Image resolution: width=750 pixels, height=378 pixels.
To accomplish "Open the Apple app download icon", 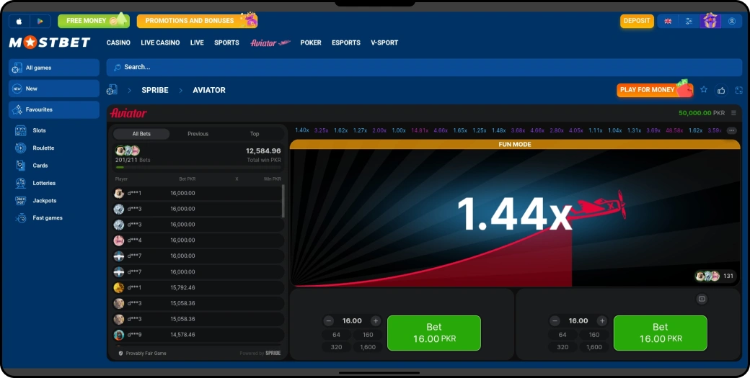I will (x=19, y=22).
